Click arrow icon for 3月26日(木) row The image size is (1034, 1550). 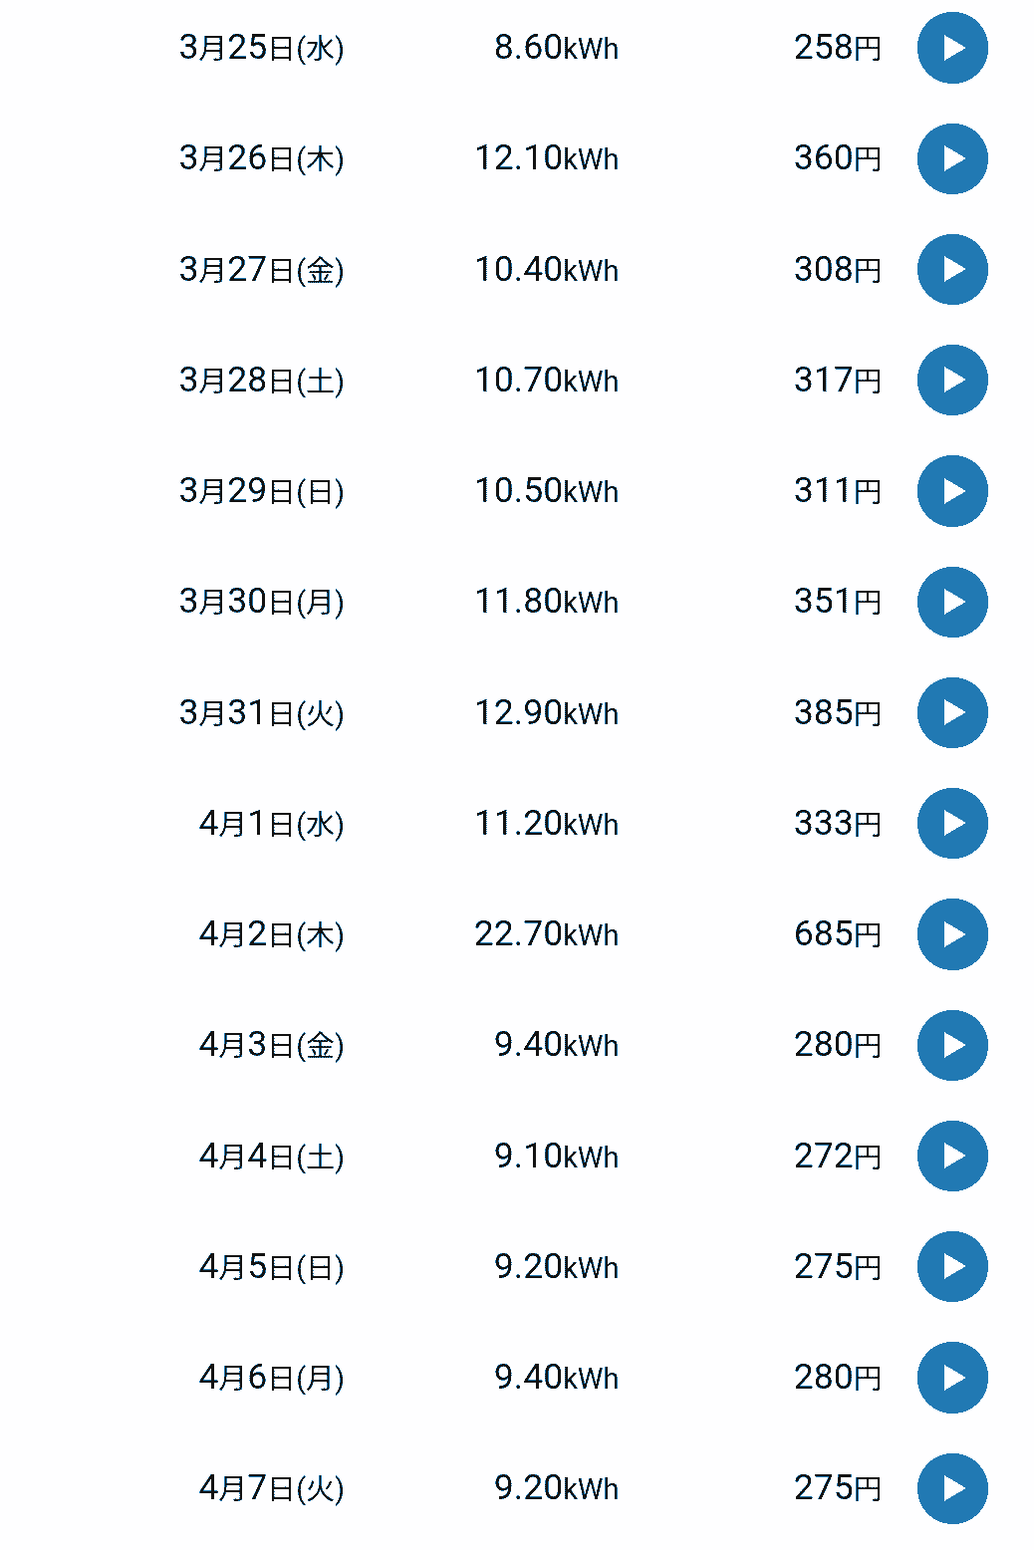952,158
